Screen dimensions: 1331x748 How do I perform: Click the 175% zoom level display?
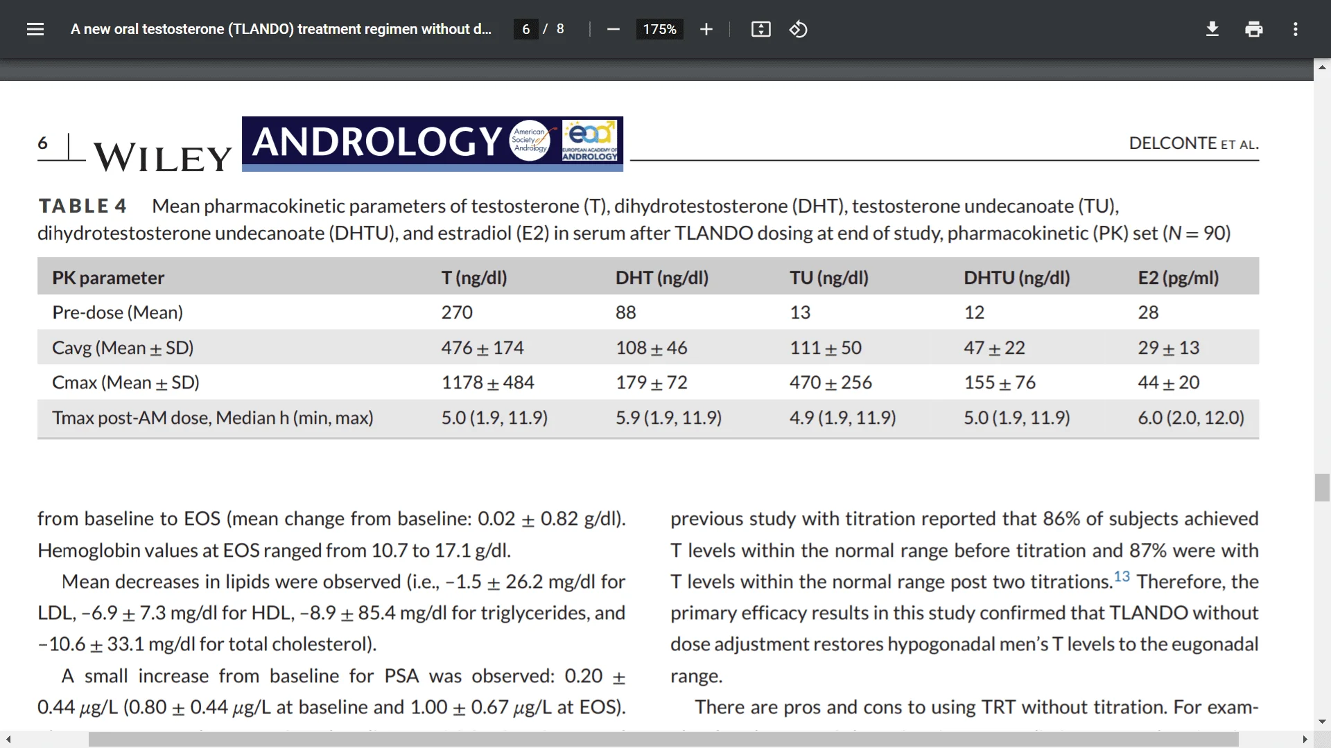[659, 29]
